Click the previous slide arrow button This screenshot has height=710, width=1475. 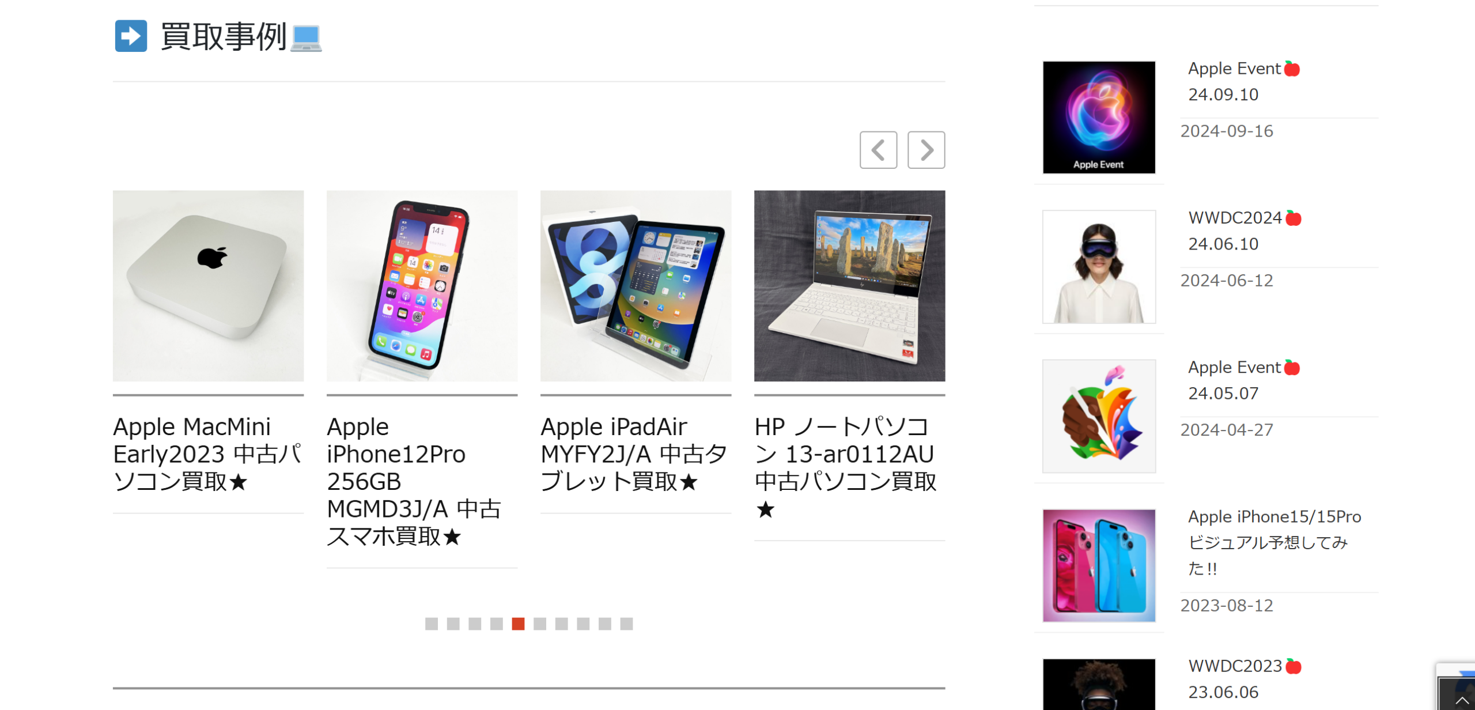click(878, 150)
